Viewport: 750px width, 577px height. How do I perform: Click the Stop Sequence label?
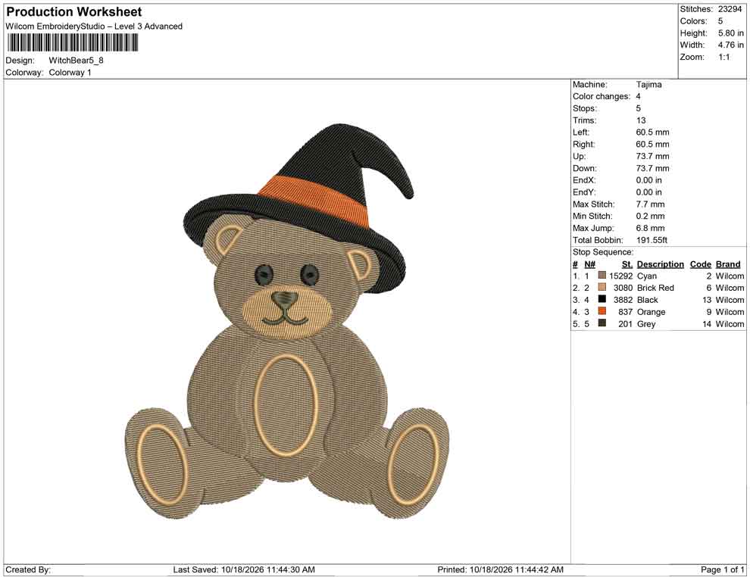pos(603,252)
